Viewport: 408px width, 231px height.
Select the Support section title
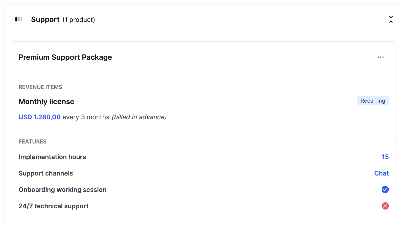45,19
